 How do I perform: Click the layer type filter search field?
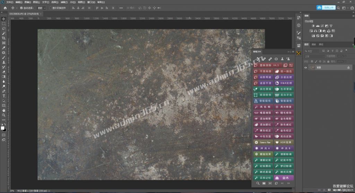[x=312, y=51]
